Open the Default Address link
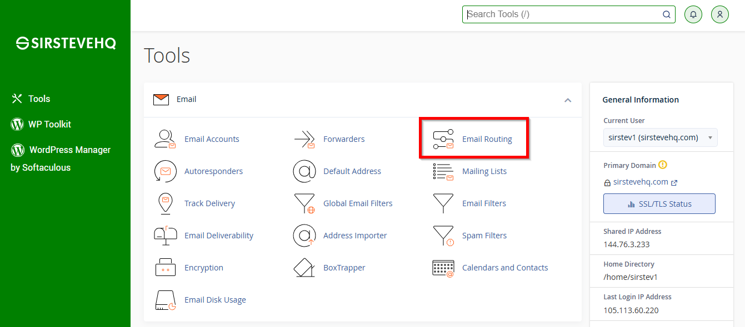 pos(352,171)
